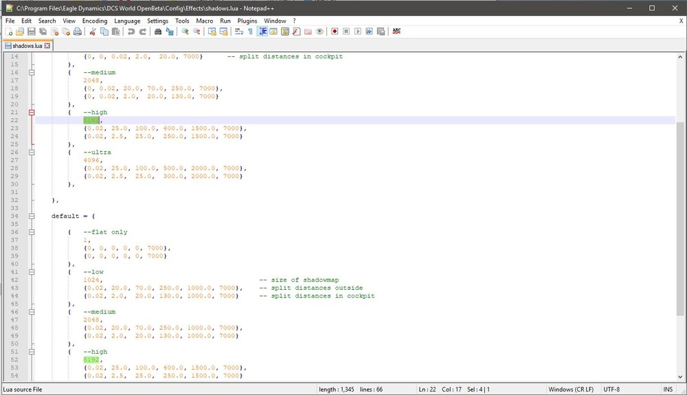
Task: Open the Encoding menu
Action: pyautogui.click(x=94, y=21)
